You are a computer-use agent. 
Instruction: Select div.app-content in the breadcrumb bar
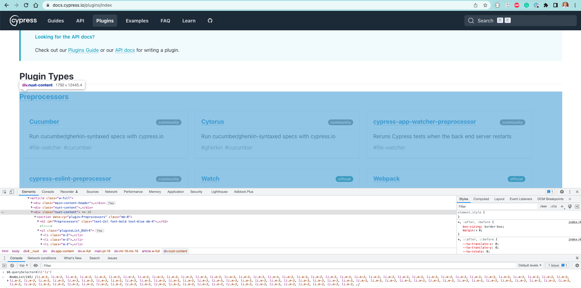62,251
